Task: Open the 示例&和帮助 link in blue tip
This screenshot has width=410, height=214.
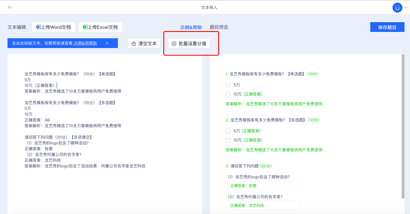Action: click(x=85, y=43)
